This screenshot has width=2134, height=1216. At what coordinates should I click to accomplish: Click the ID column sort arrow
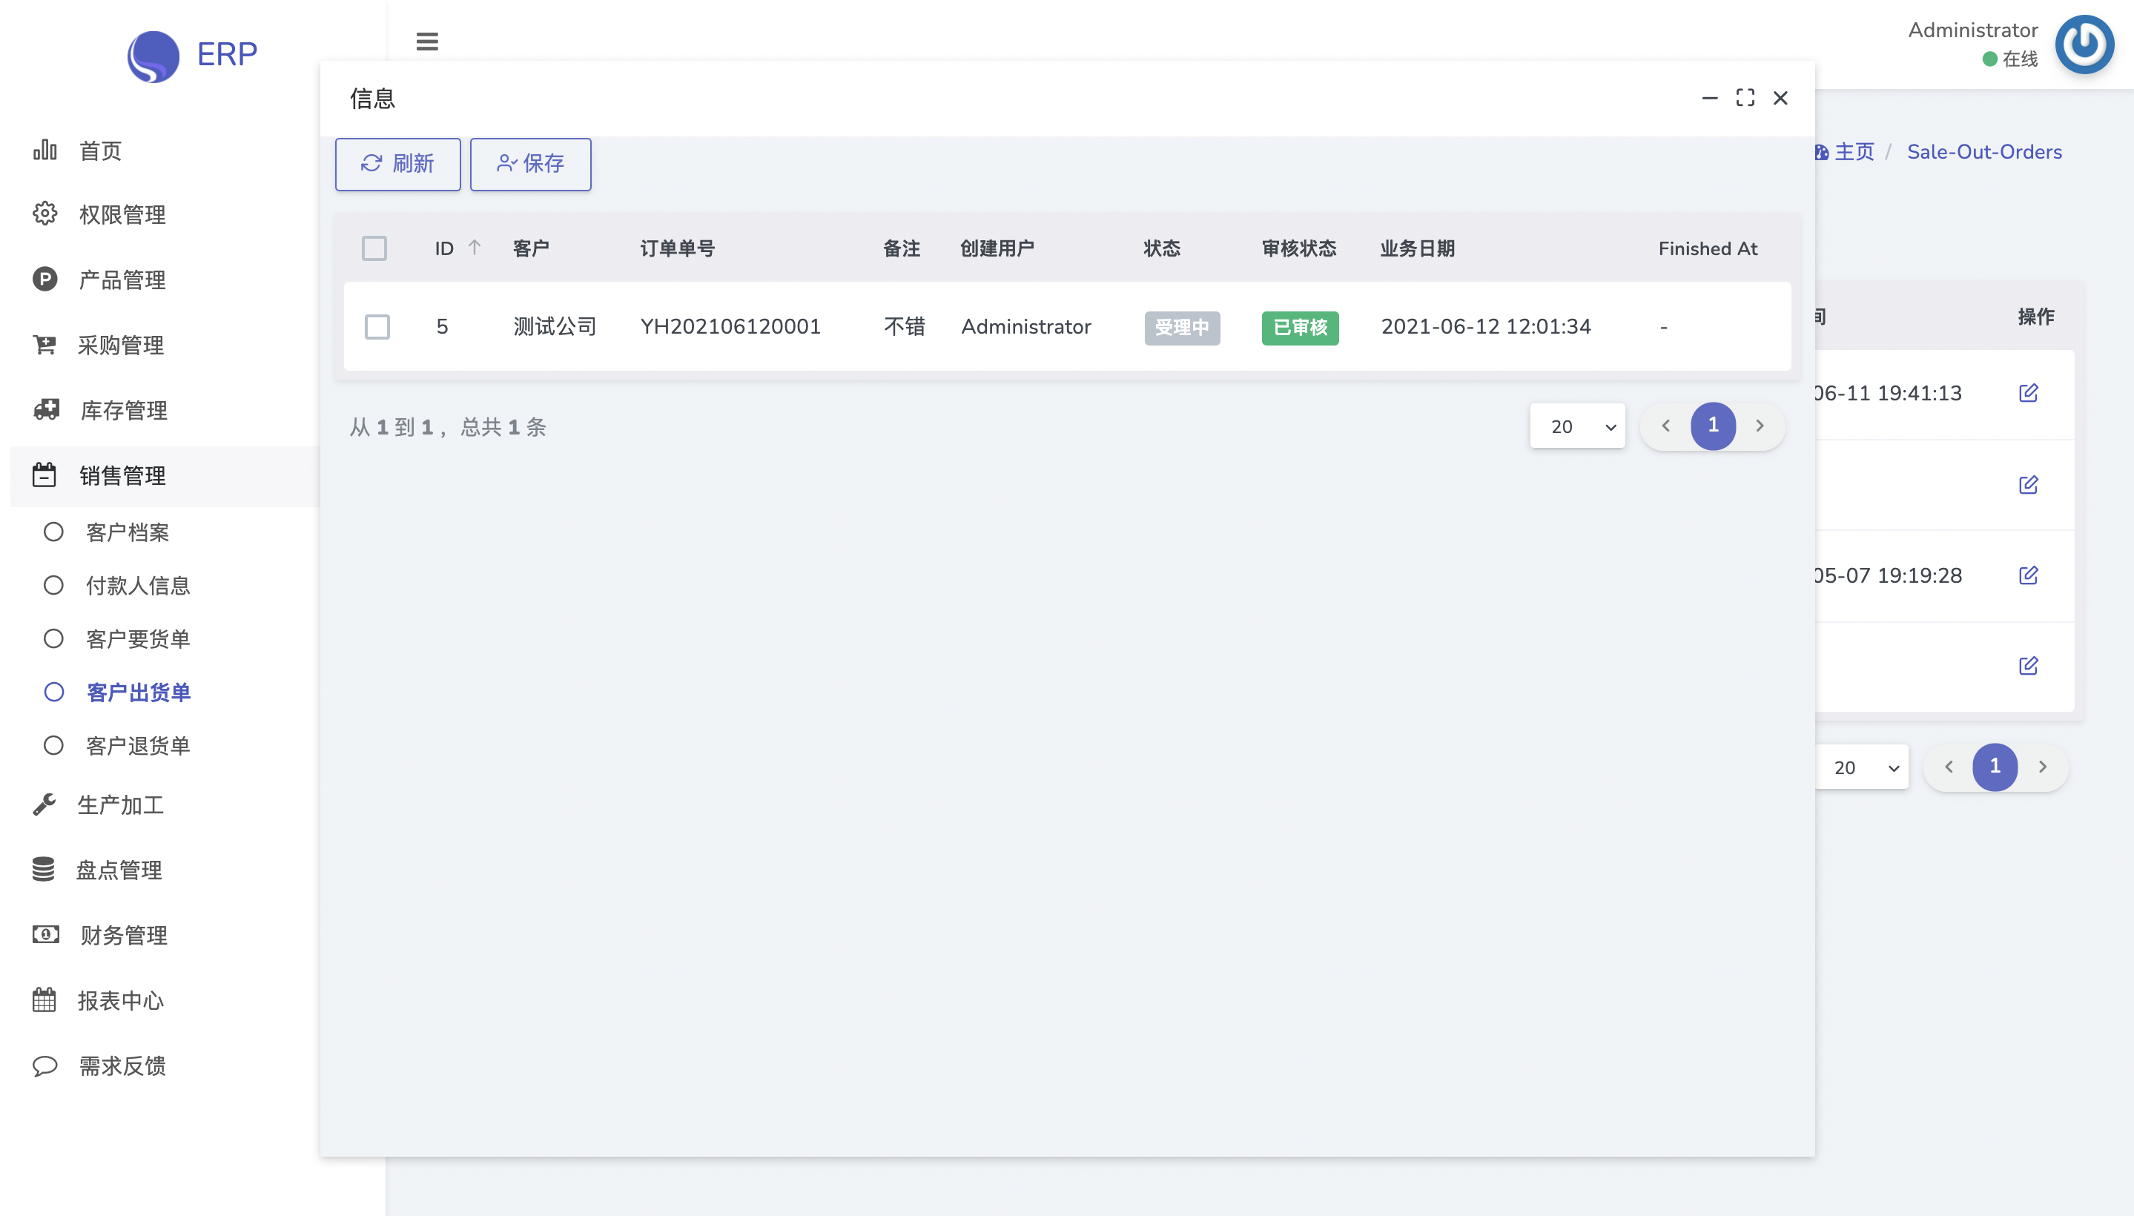[x=475, y=247]
